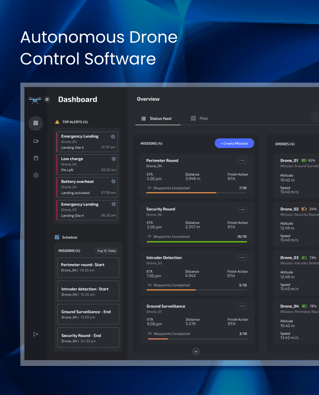This screenshot has height=395, width=319.
Task: Open options menu for Security Round mission
Action: [x=242, y=210]
